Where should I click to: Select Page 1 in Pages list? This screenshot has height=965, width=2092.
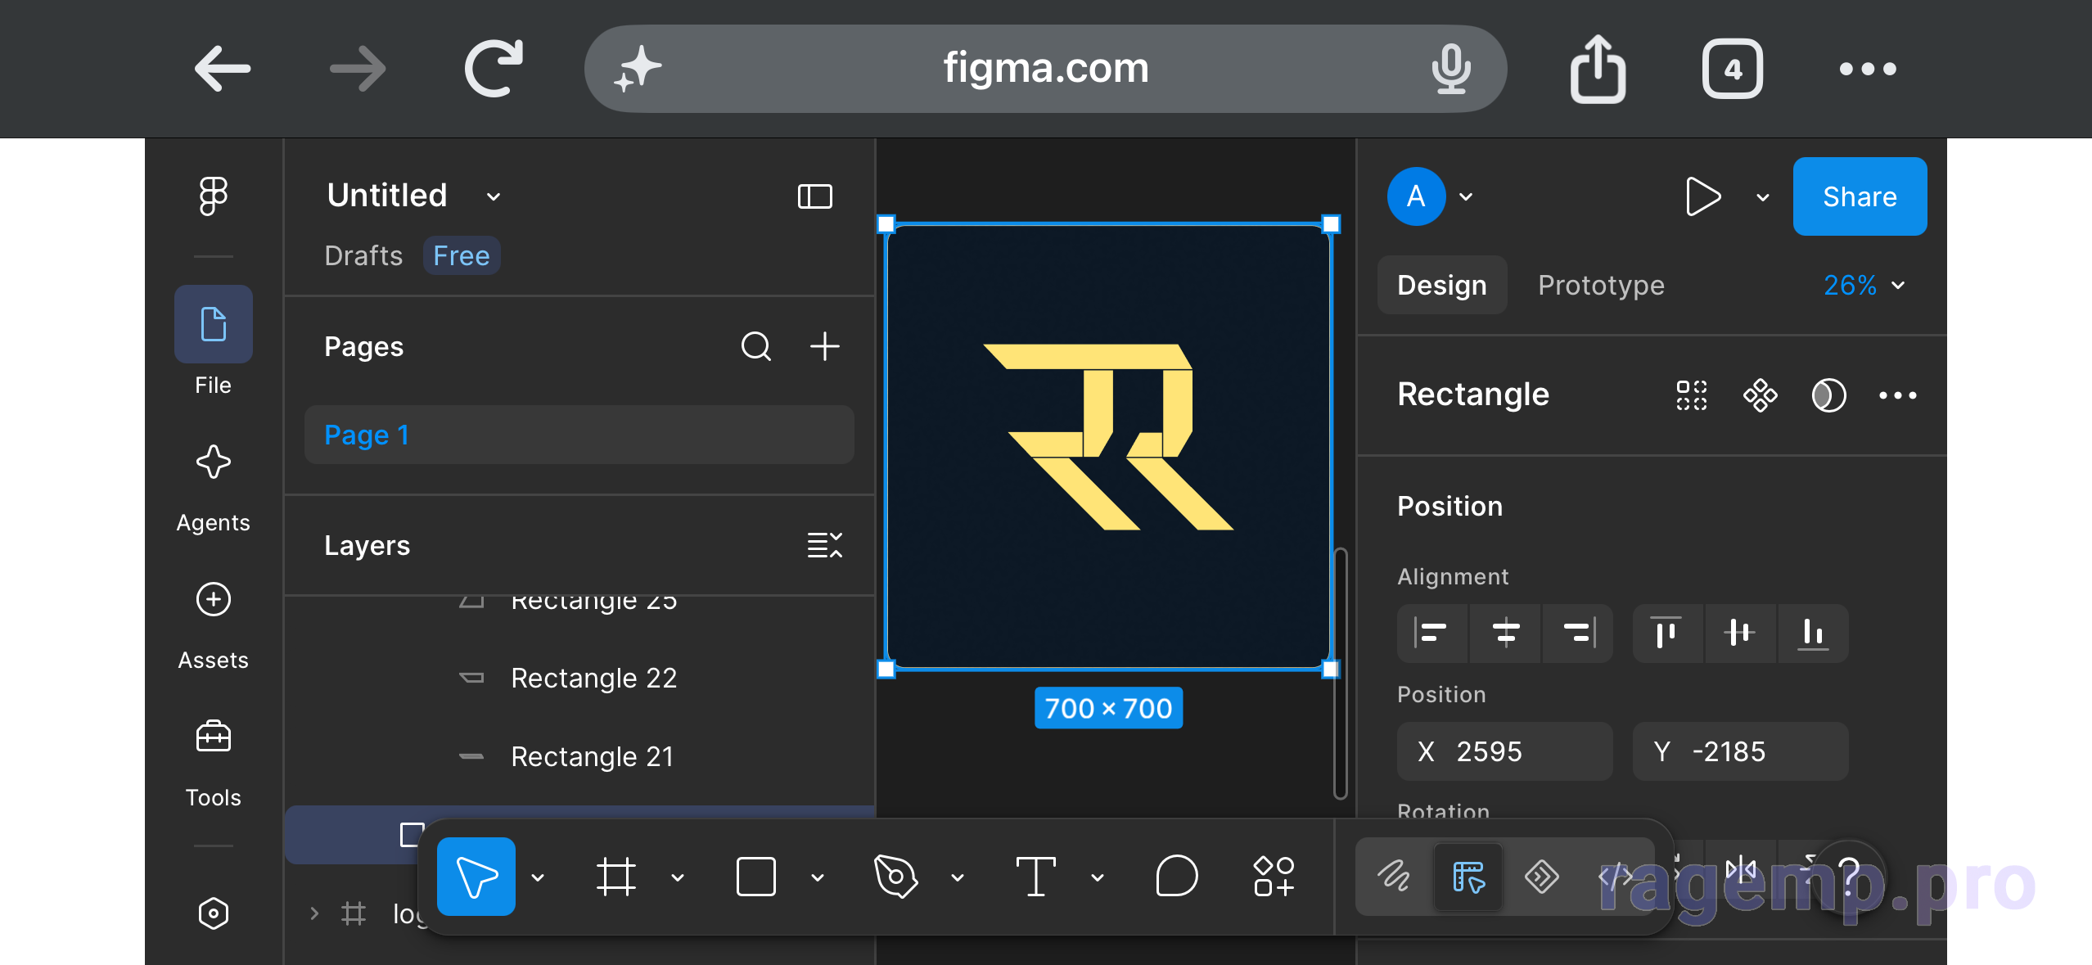[x=579, y=435]
